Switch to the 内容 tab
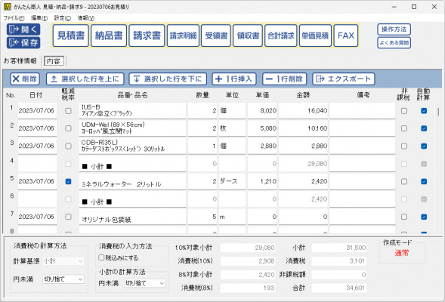 click(x=54, y=61)
